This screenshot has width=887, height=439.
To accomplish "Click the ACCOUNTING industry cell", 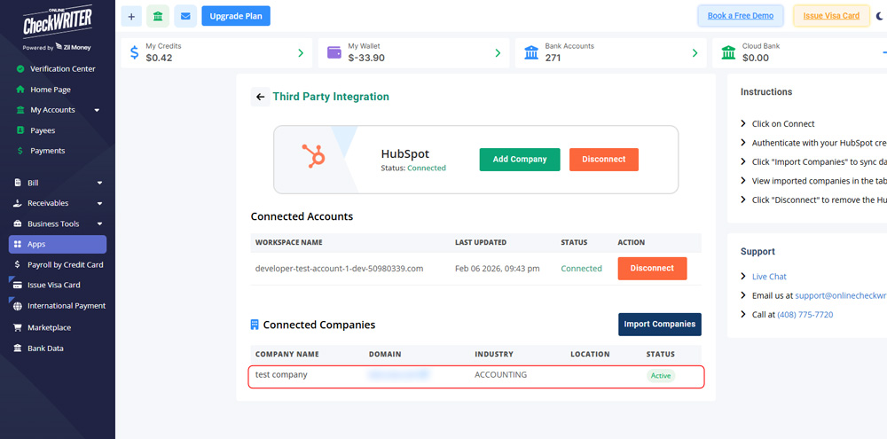I will [500, 374].
